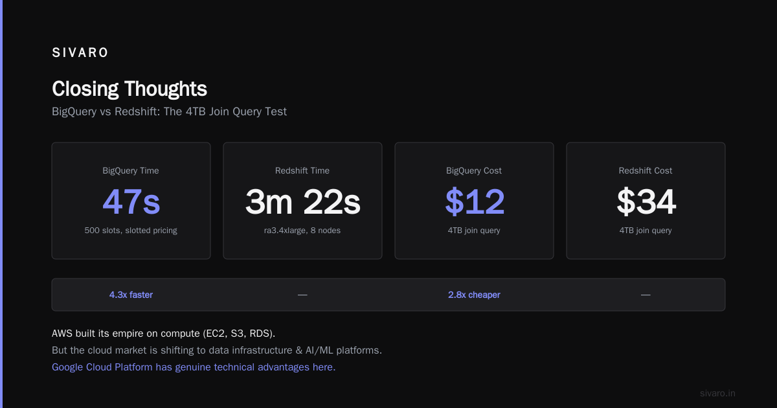
Task: Click the SIVARO brand name
Action: 80,53
